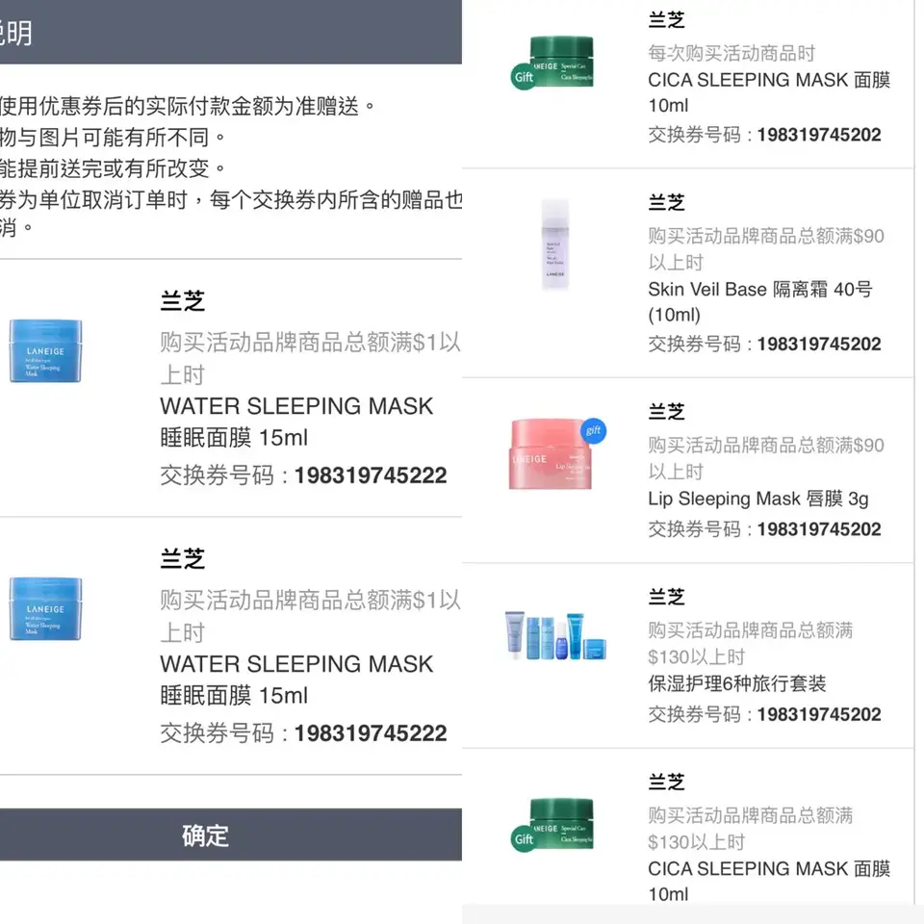Tap the 保湿护理6种旅行套装 travel set image
This screenshot has width=924, height=924.
[555, 635]
